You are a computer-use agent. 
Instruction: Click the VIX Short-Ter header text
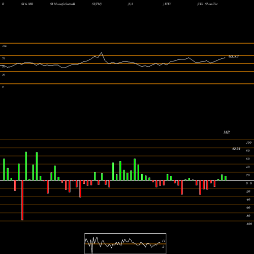pyautogui.click(x=207, y=4)
